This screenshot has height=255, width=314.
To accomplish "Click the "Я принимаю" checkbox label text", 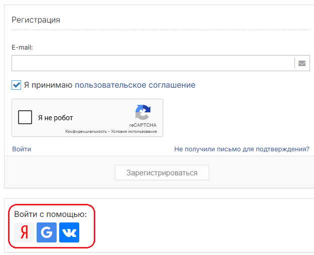I will pos(48,85).
